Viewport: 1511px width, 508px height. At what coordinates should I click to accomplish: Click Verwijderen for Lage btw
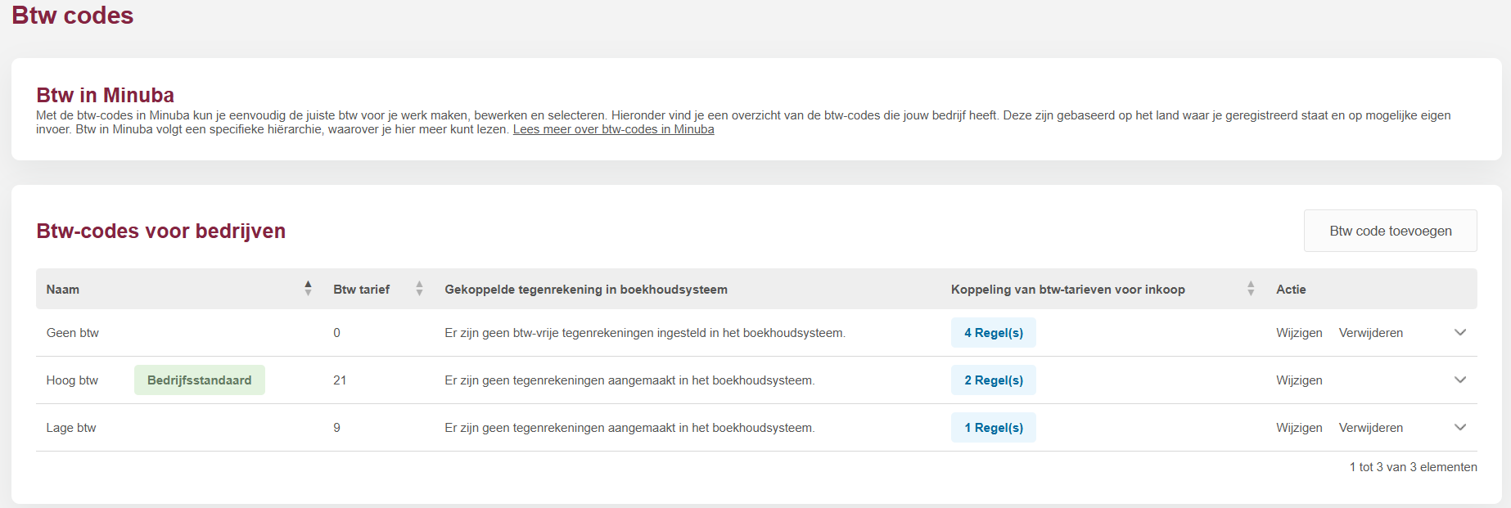point(1370,428)
